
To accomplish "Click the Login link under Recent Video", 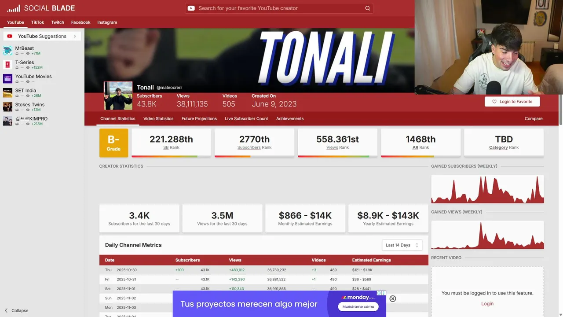I will (487, 304).
